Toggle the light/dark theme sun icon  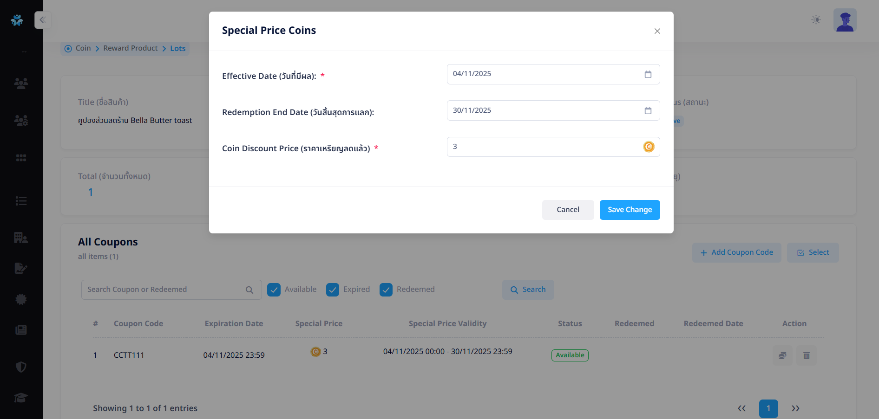tap(816, 20)
